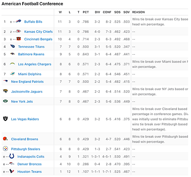
Task: Click the Cincinnati Bengals logo icon
Action: (x=19, y=39)
